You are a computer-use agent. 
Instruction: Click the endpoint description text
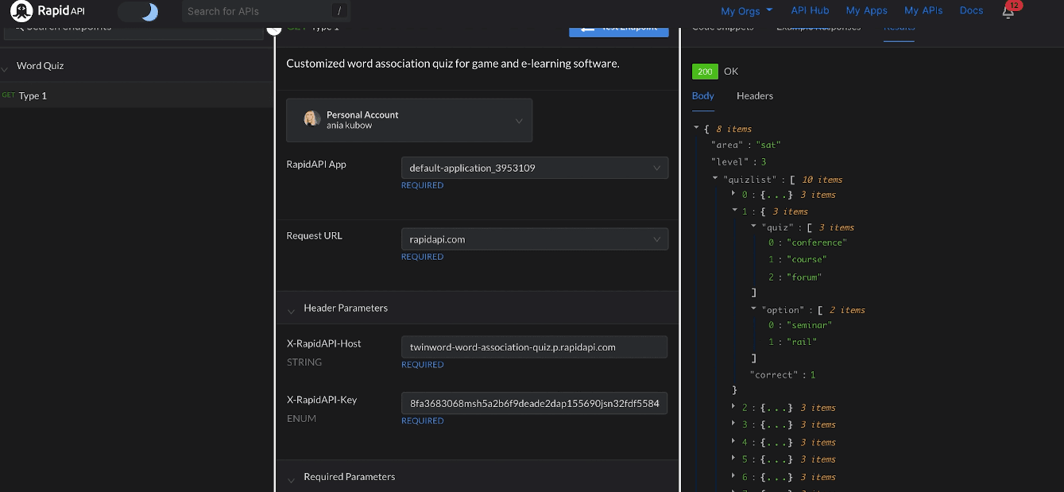point(452,64)
